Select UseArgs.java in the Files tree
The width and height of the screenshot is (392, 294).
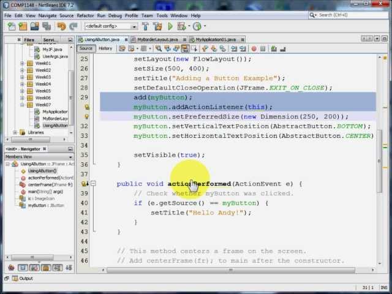(x=55, y=57)
